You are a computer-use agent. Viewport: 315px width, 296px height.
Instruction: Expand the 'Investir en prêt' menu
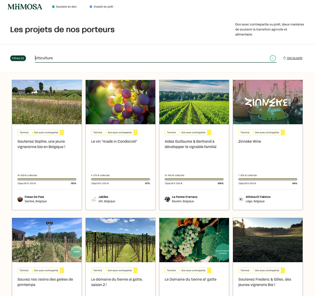coord(103,7)
